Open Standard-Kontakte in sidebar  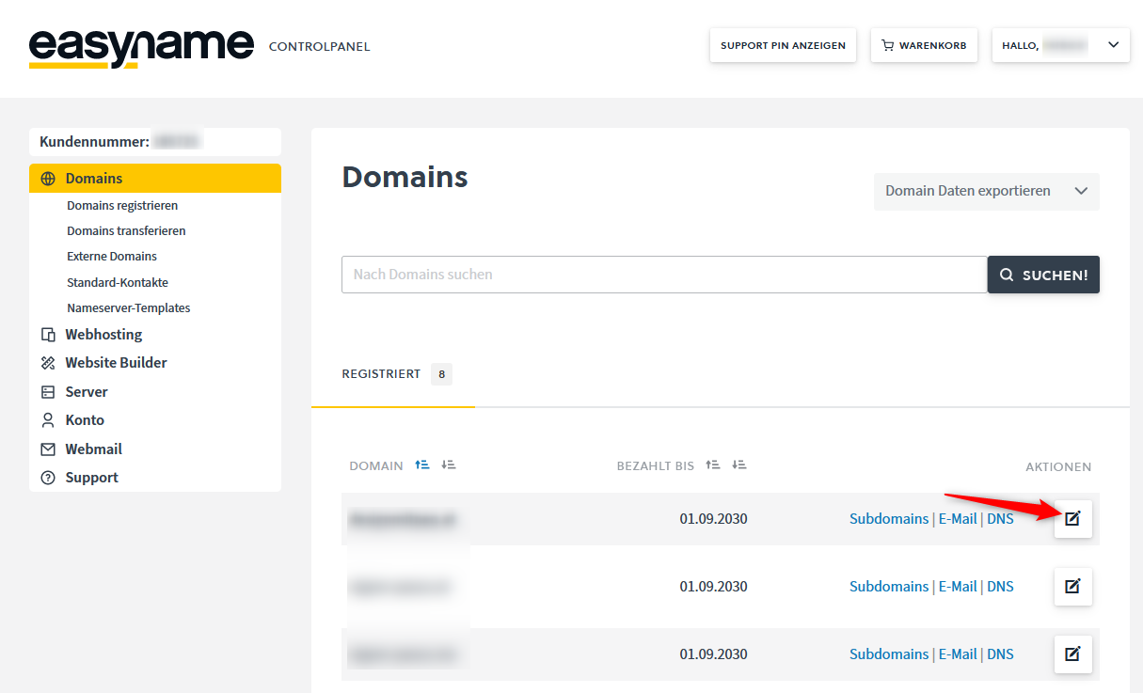(x=118, y=282)
